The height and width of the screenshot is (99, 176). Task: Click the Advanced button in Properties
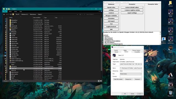[137, 79]
